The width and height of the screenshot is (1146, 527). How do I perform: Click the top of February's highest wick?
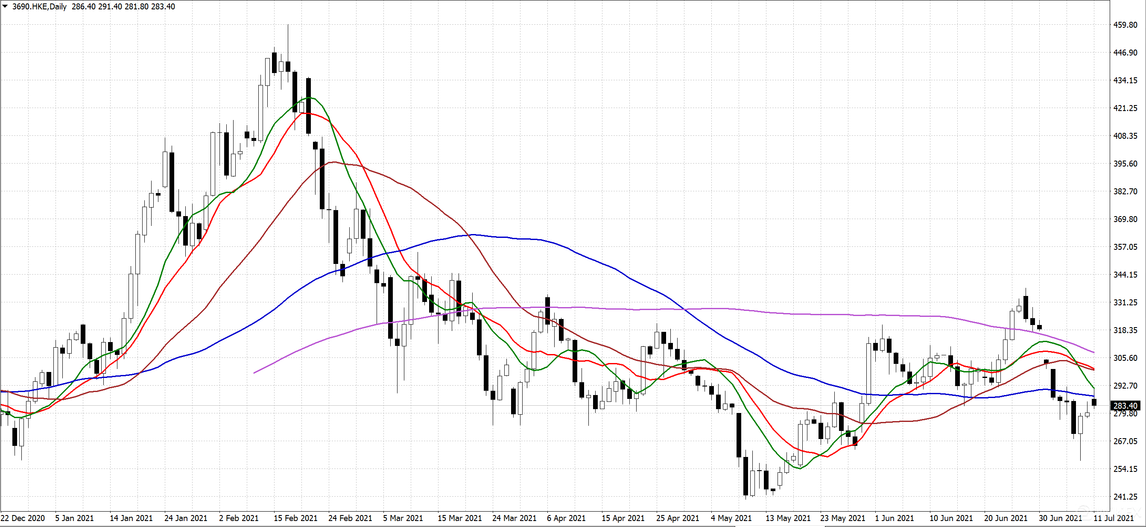click(x=288, y=25)
